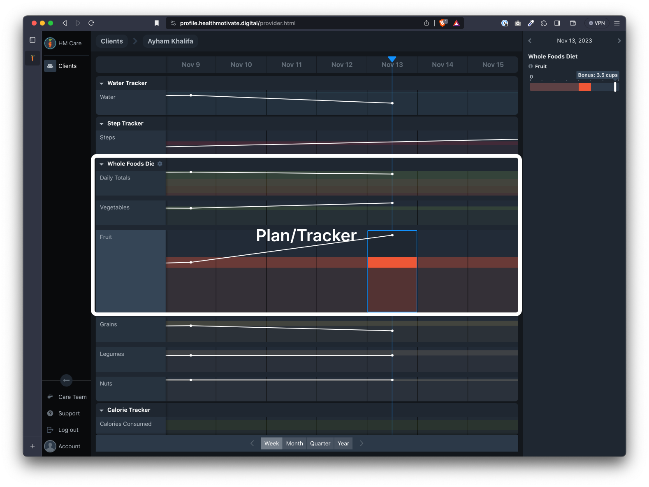This screenshot has width=649, height=487.
Task: Select the Nov 12 column header
Action: [x=342, y=65]
